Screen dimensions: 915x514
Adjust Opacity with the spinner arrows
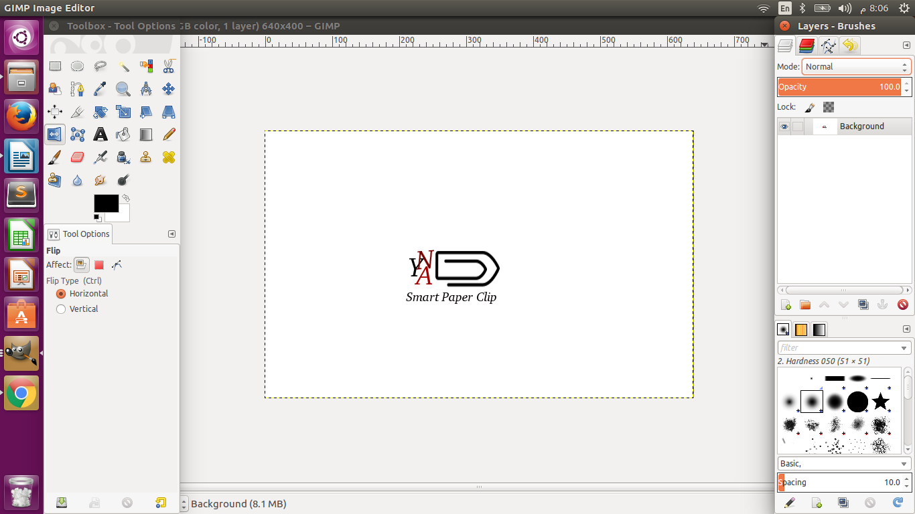point(907,87)
